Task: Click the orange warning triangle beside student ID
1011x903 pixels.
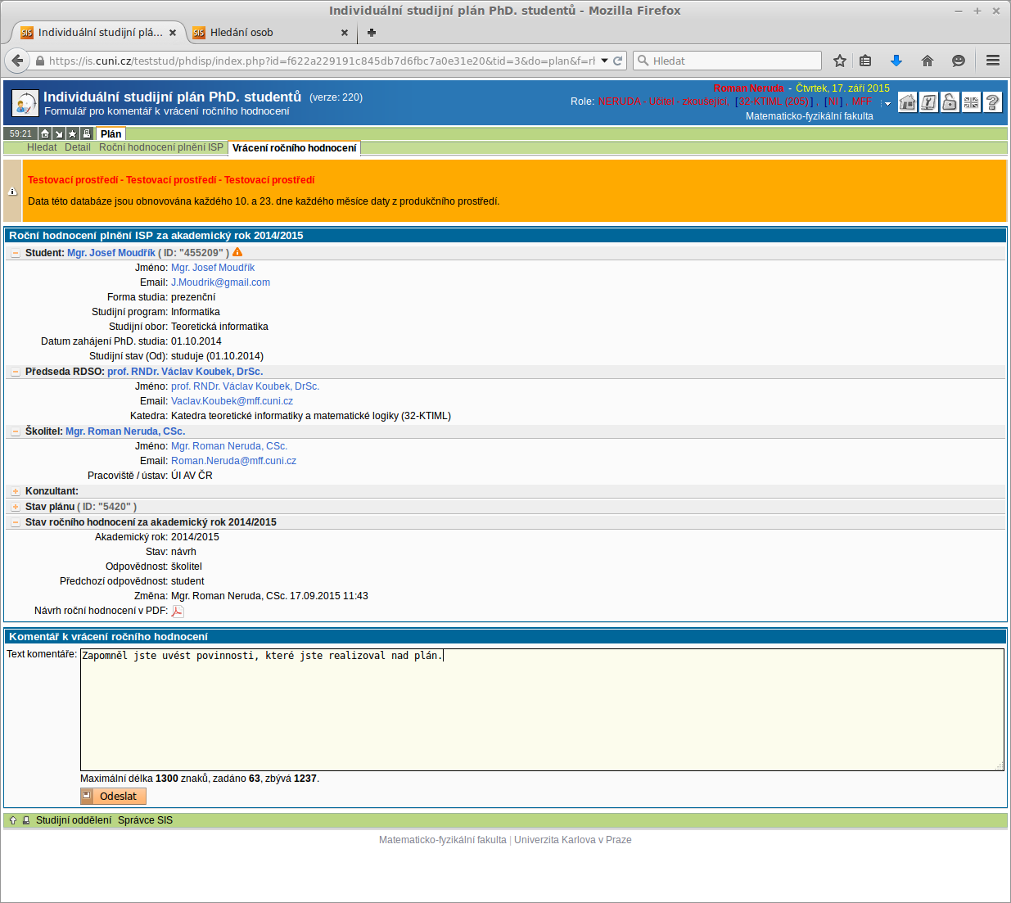Action: tap(237, 252)
